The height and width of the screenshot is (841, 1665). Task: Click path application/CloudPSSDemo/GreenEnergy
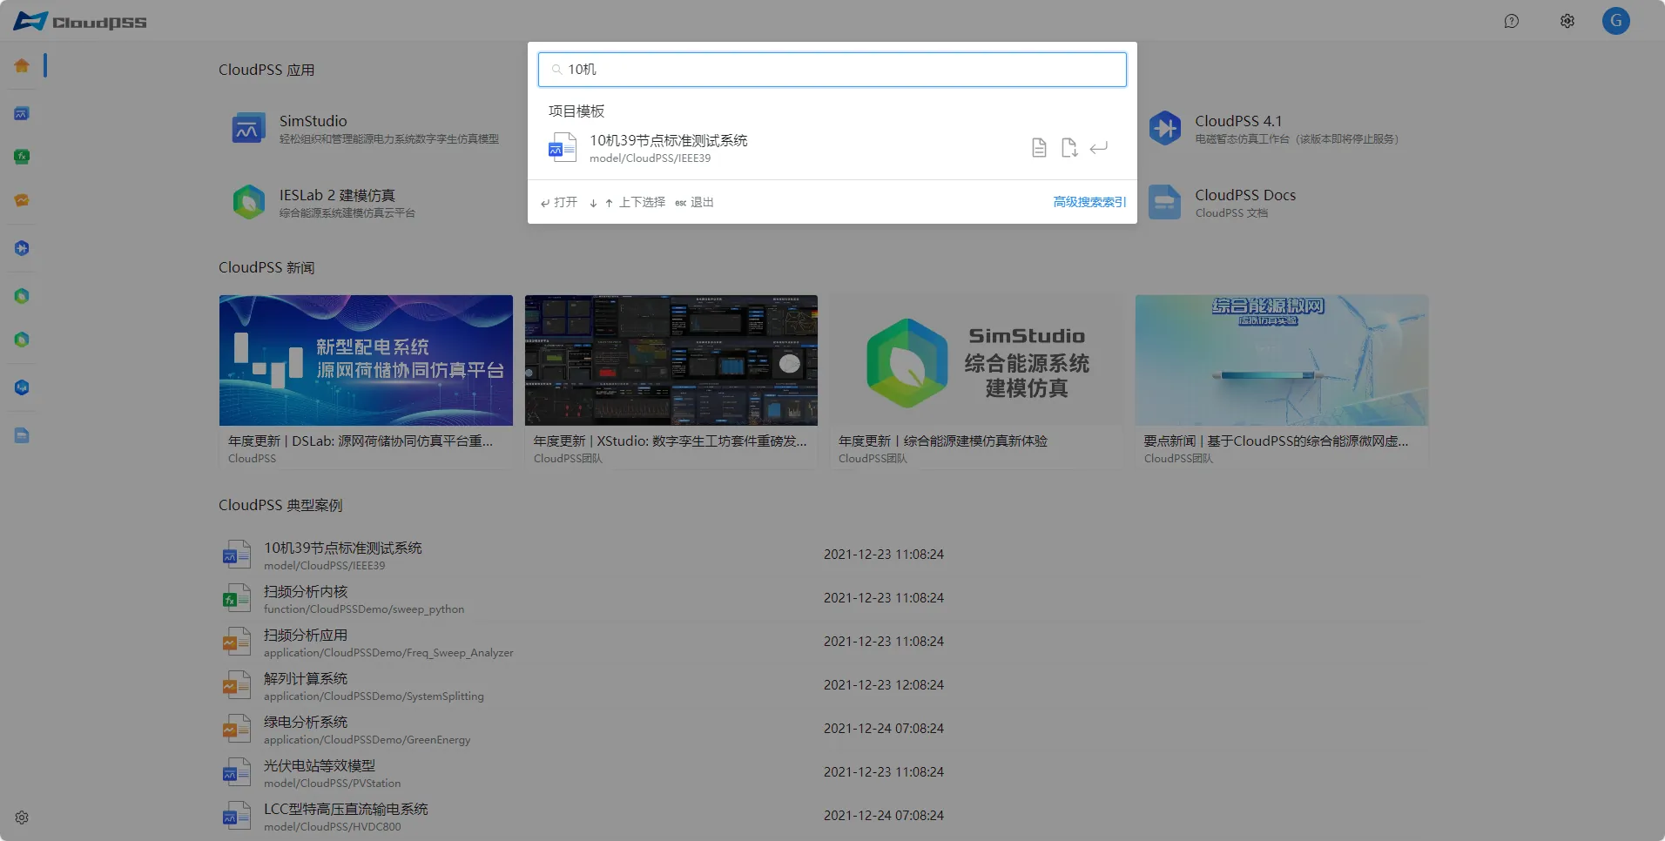(x=367, y=740)
